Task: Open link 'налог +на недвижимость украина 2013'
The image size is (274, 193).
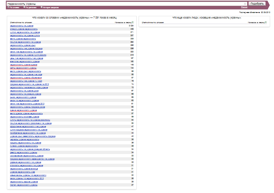Action: coord(27,104)
